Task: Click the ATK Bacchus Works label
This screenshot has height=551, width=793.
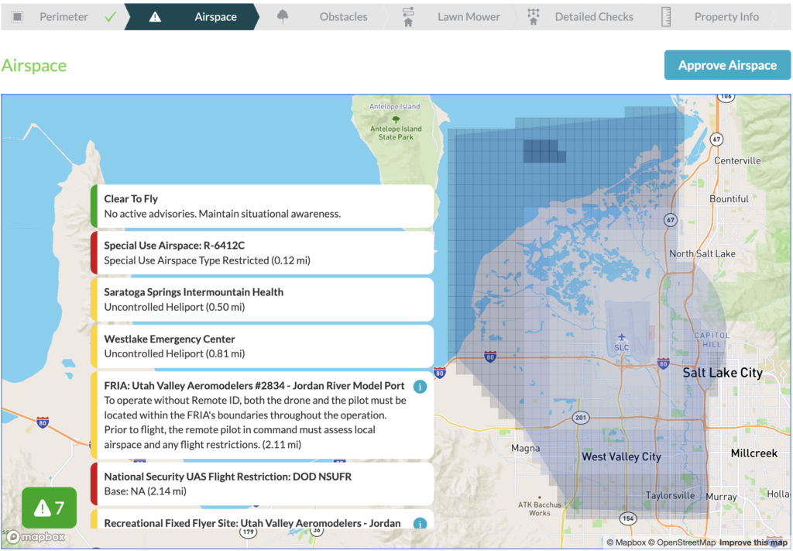Action: 539,508
